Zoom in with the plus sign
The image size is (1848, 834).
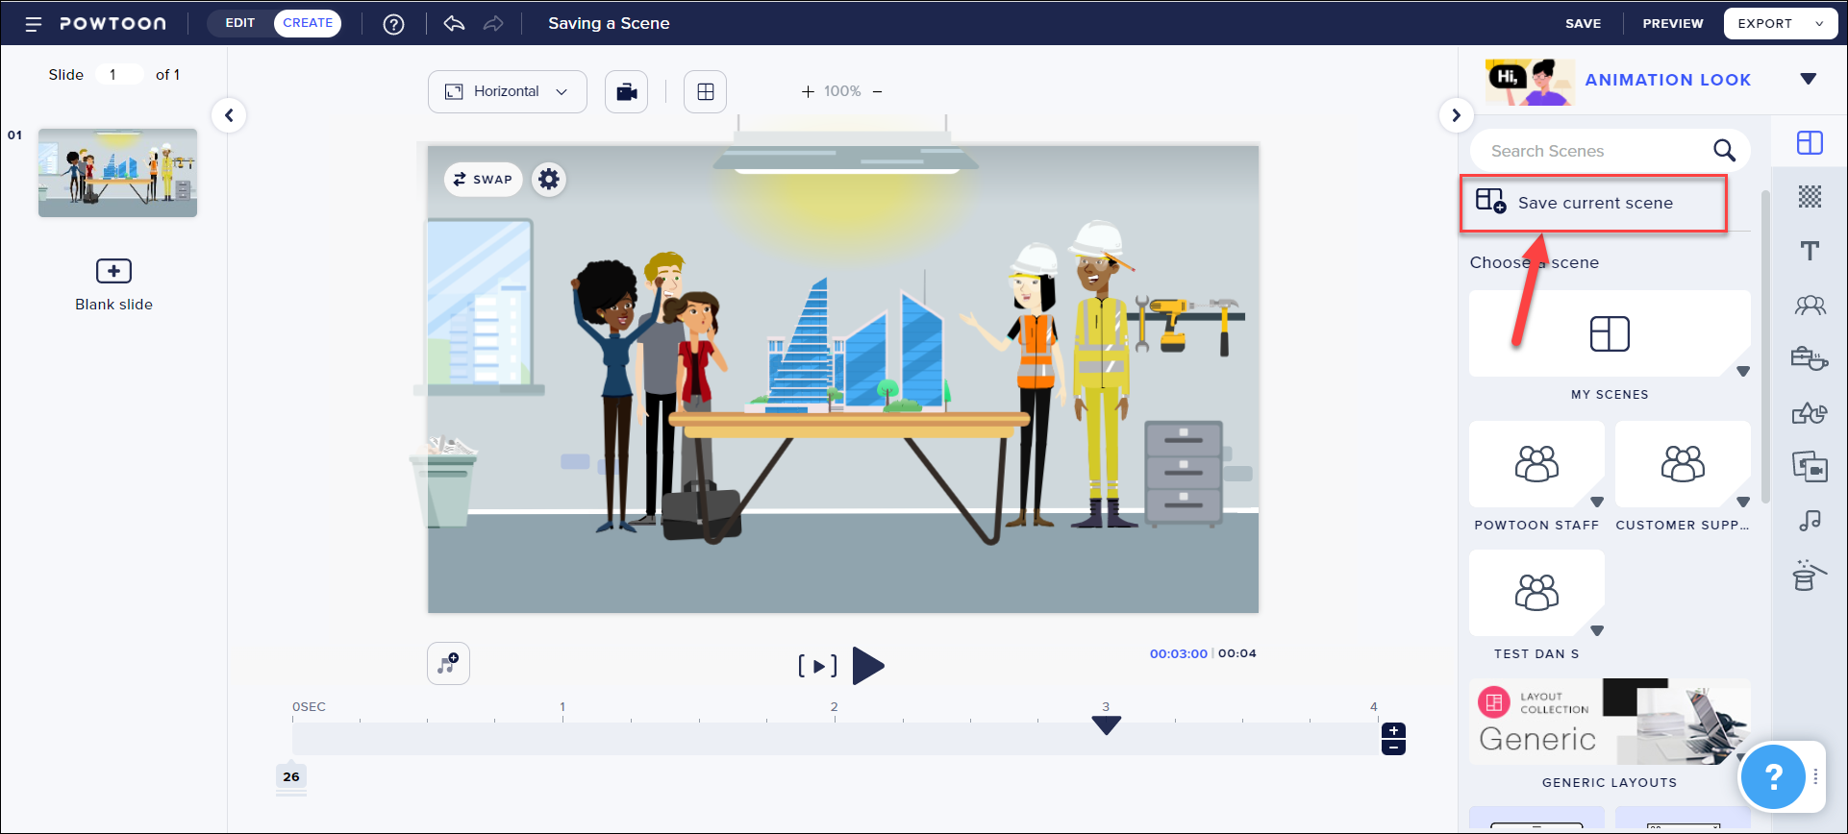[808, 91]
